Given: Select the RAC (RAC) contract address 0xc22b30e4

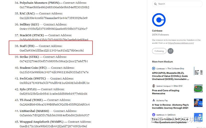Looking at the screenshot, I should coord(53,18).
